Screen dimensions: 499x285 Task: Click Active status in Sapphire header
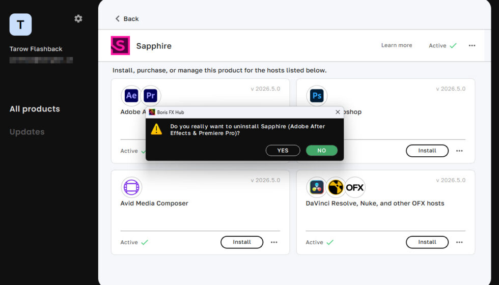(442, 45)
